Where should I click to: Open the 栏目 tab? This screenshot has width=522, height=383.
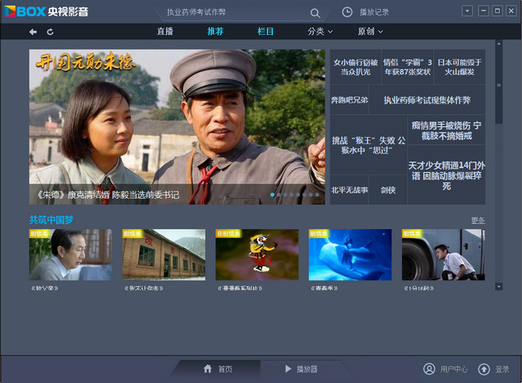(x=266, y=32)
